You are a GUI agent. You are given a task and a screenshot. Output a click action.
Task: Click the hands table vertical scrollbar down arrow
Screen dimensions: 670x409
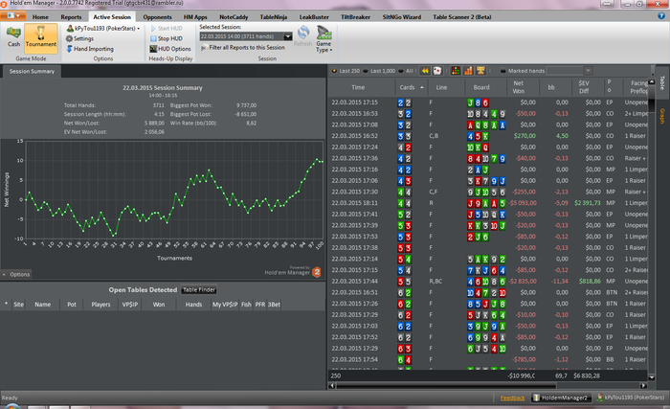652,377
